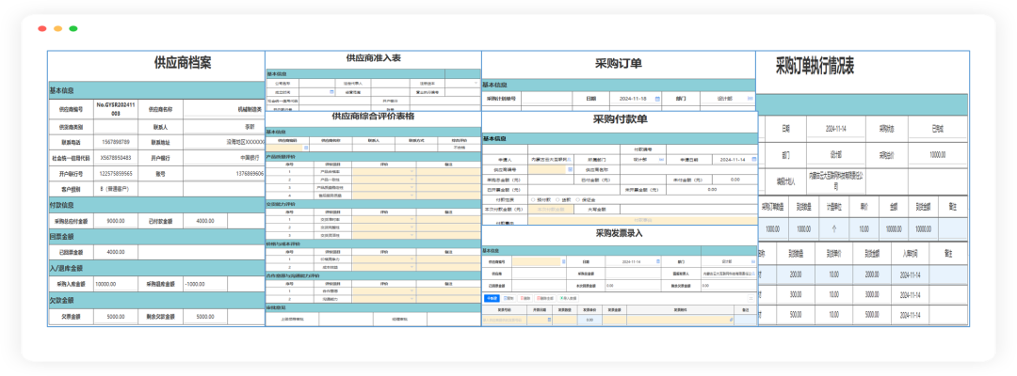Open calendar icon in 供应商准入表 成立时间

coord(332,92)
